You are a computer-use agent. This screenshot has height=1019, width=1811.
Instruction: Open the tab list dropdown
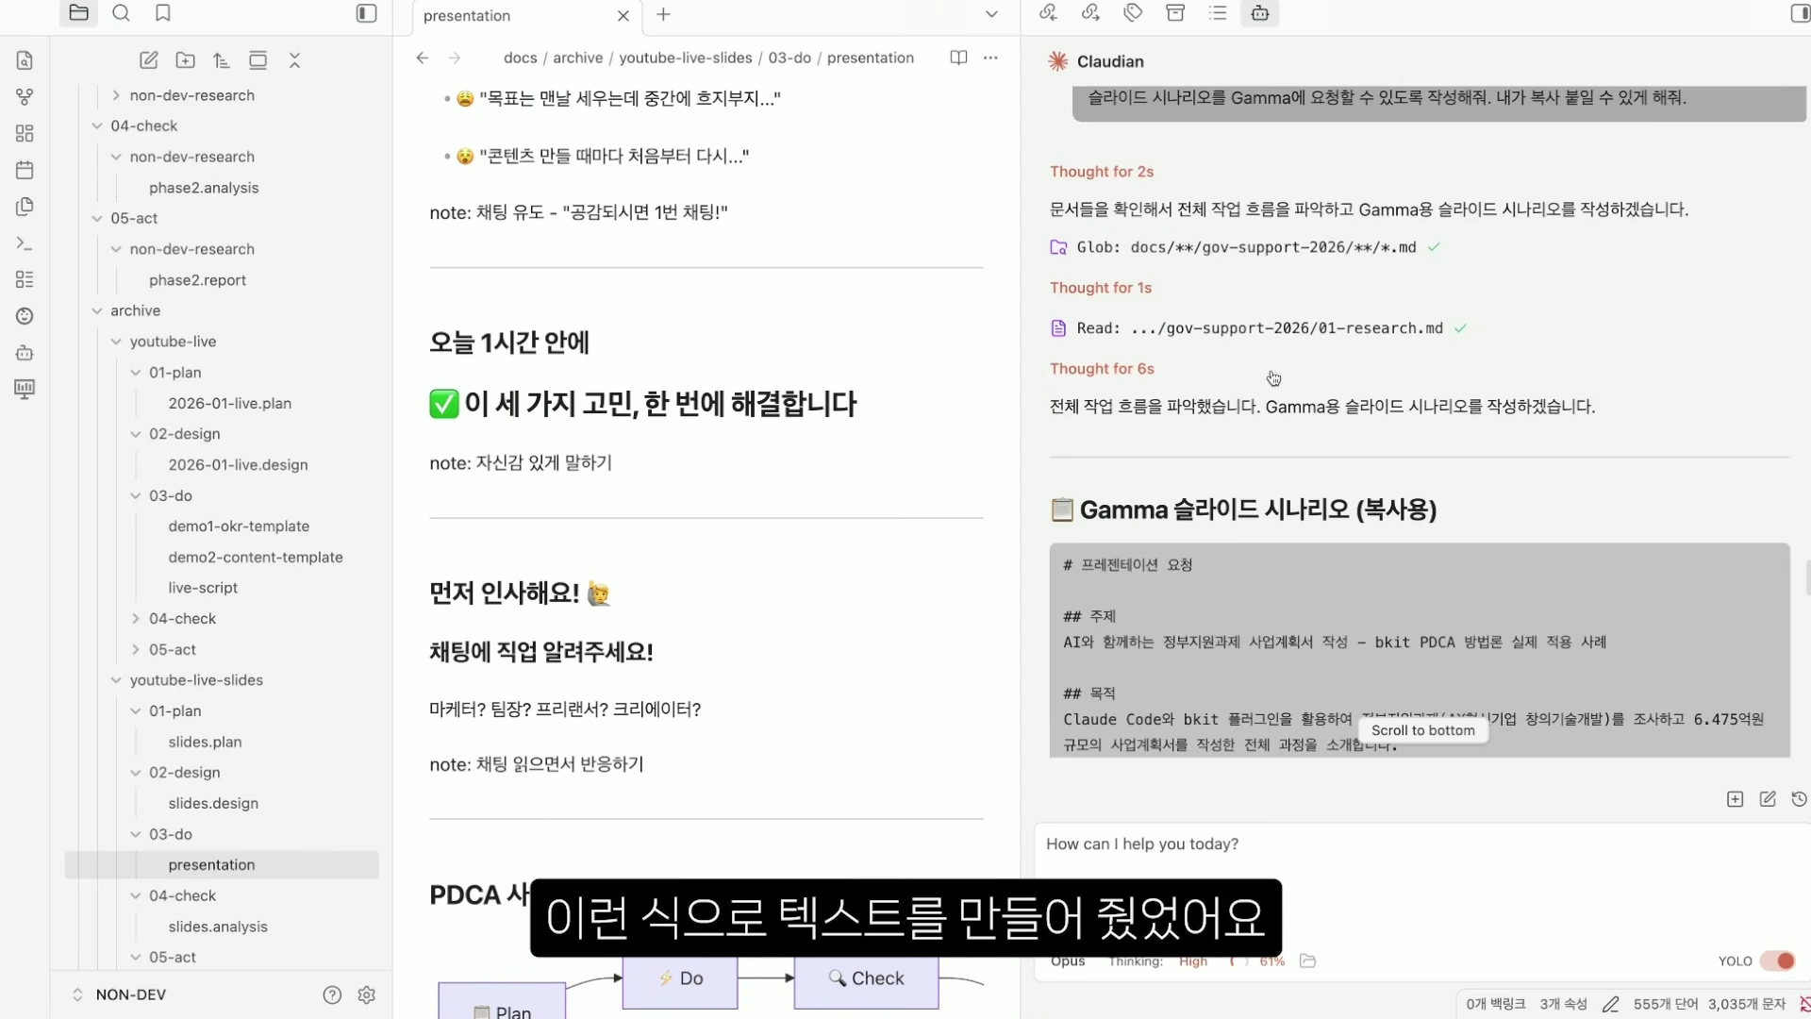[991, 14]
